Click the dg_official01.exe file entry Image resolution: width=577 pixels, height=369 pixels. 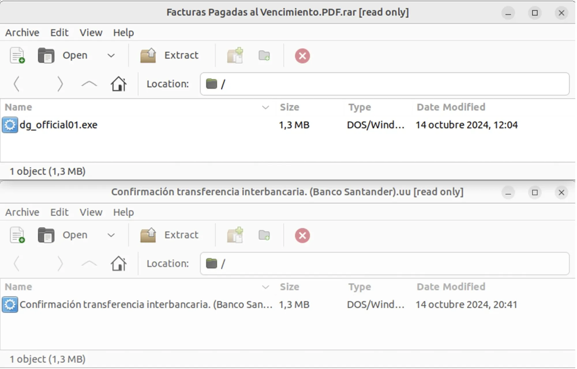click(59, 125)
